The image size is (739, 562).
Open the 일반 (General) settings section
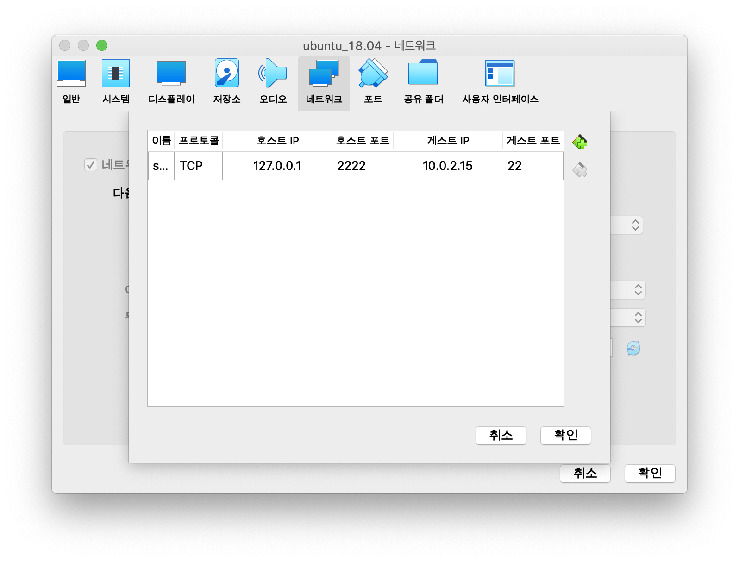click(71, 82)
